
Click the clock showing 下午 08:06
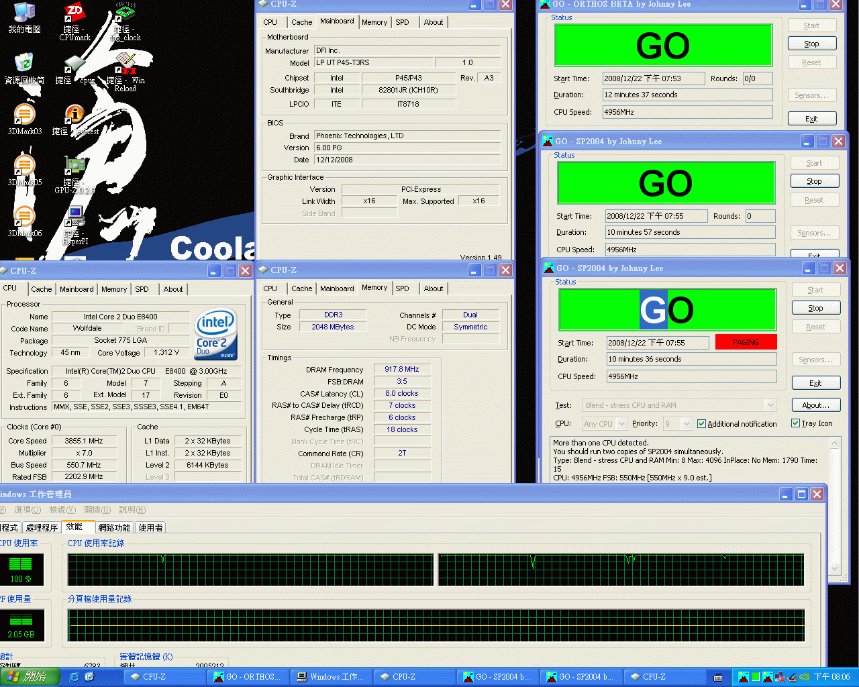point(831,677)
